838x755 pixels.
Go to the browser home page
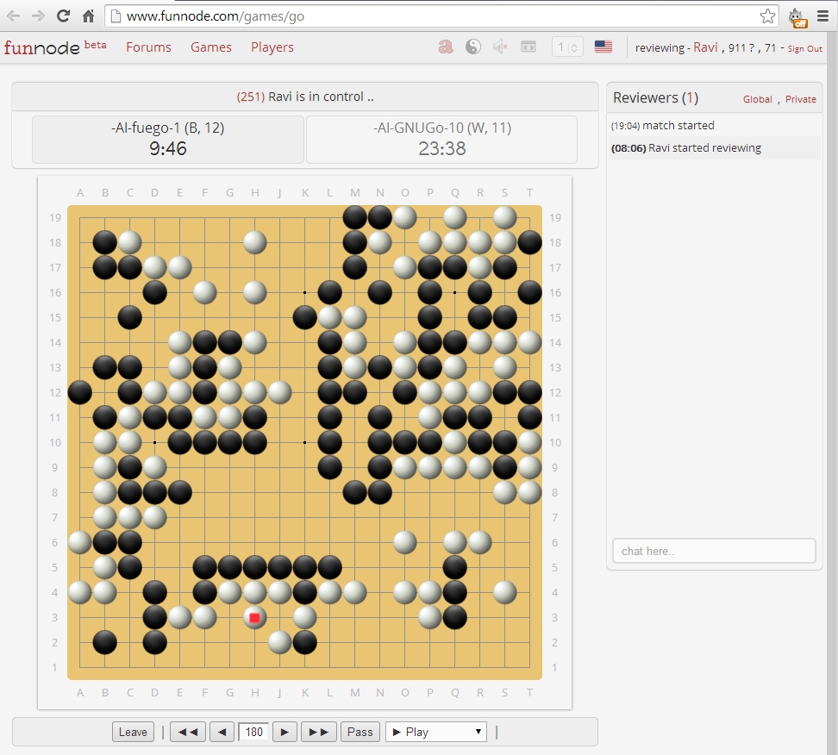click(88, 16)
